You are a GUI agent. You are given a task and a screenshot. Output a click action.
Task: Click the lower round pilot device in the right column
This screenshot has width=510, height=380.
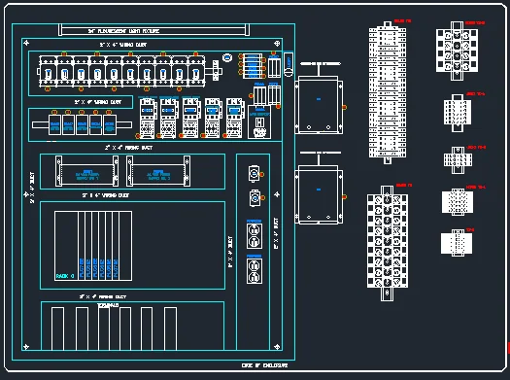[255, 198]
